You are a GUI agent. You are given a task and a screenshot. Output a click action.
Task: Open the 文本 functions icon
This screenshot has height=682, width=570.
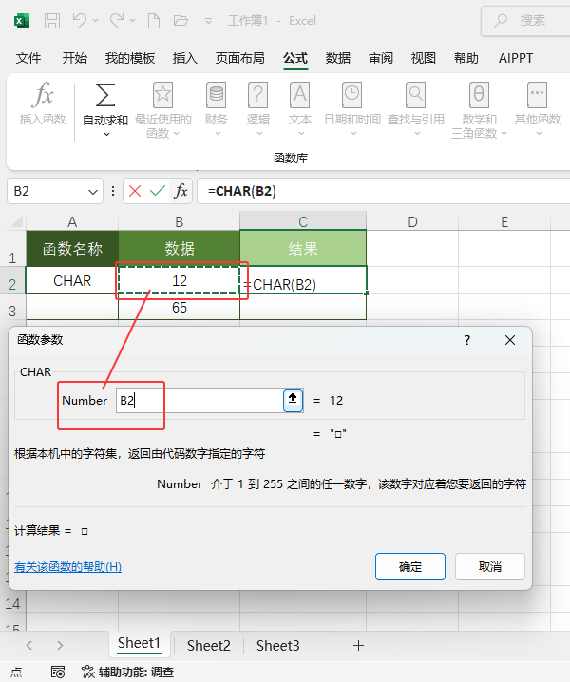click(x=300, y=95)
